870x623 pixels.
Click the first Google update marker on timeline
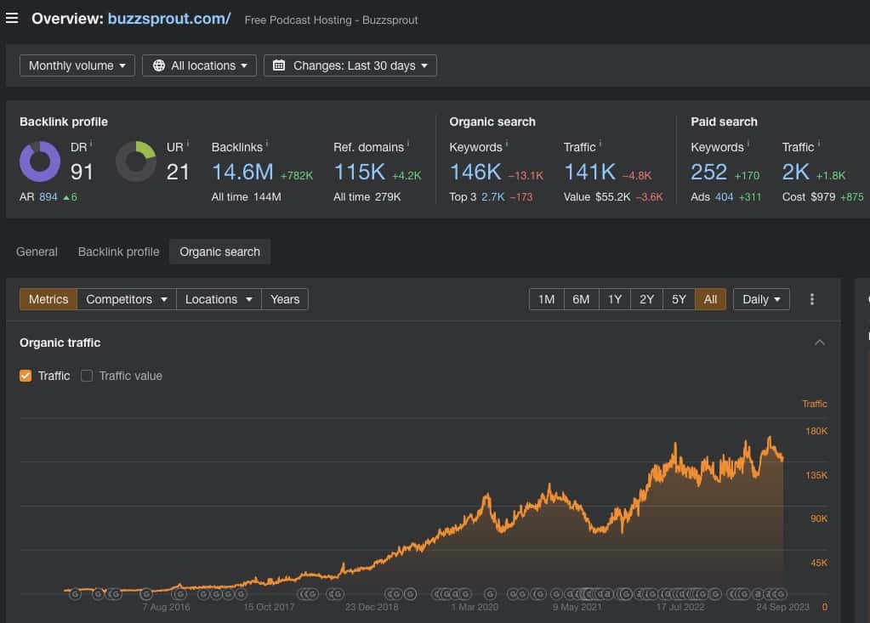(x=74, y=593)
